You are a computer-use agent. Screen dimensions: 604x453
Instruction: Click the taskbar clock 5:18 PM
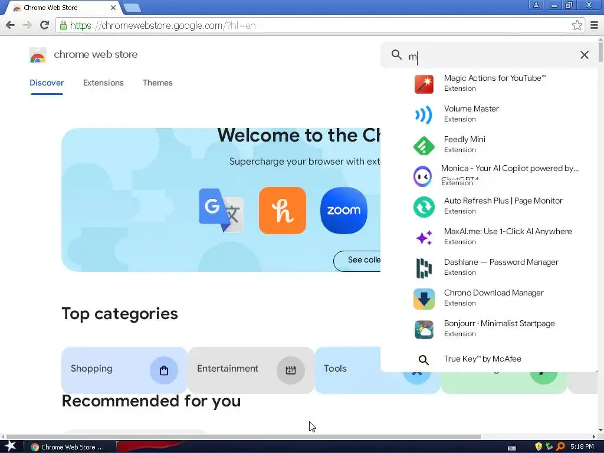(x=582, y=447)
